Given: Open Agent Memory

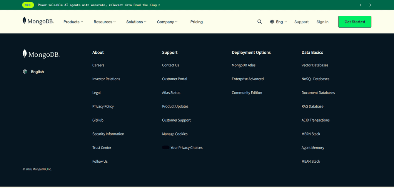Looking at the screenshot, I should (313, 148).
